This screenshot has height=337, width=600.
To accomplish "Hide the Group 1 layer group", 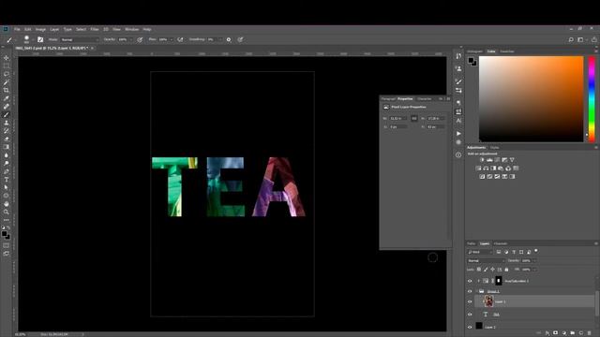I will click(470, 291).
